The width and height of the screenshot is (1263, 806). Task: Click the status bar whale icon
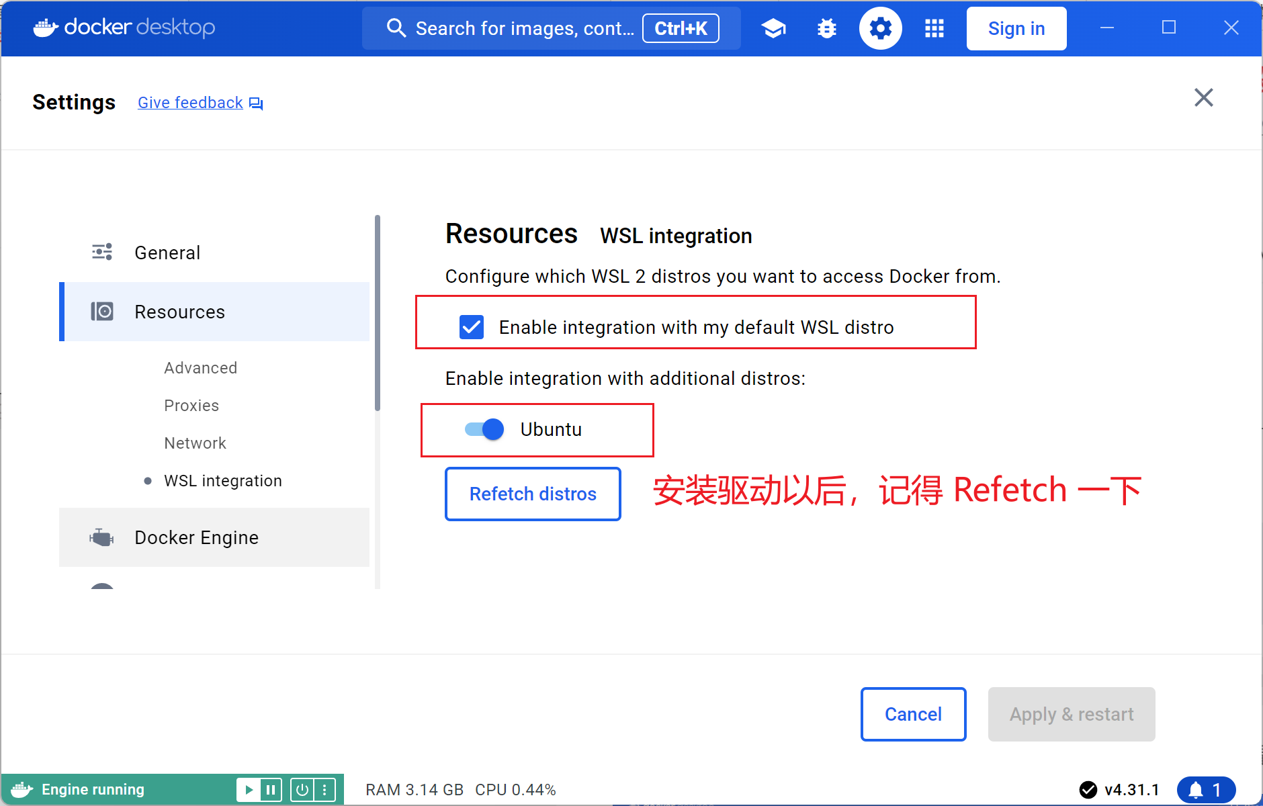pos(22,789)
